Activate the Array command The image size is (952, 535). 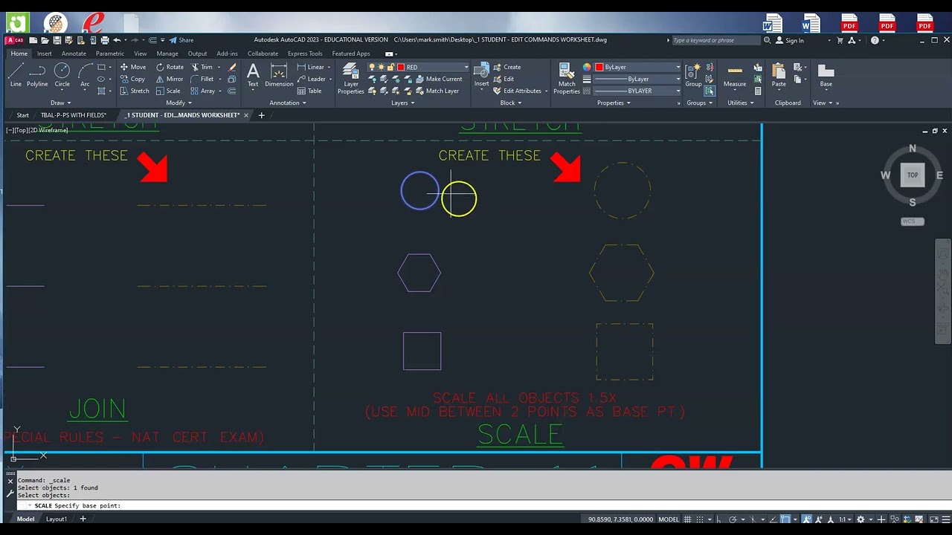click(x=202, y=91)
